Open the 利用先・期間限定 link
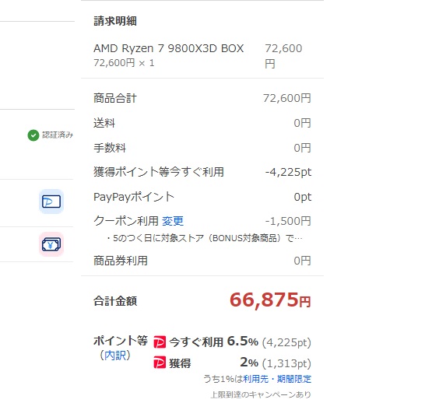The width and height of the screenshot is (432, 410). coord(277,379)
